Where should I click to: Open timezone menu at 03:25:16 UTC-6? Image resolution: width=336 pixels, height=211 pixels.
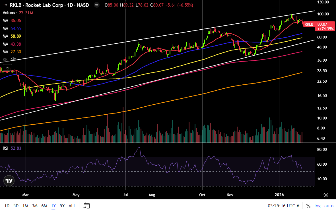[x=283, y=206]
